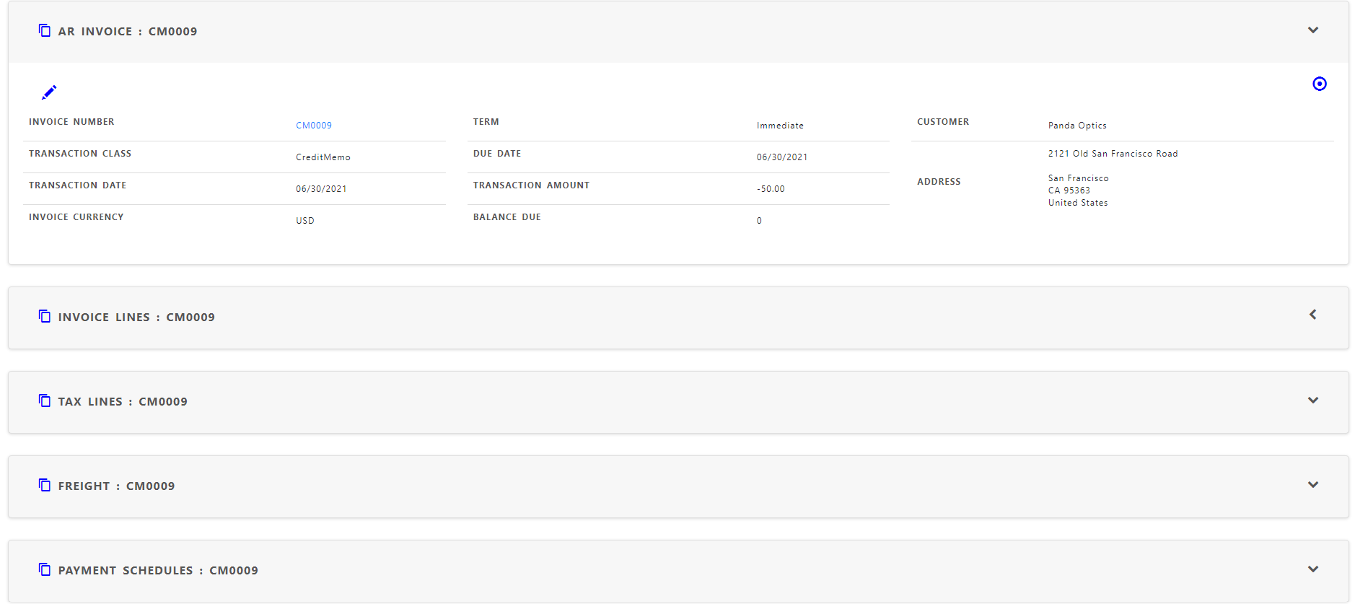Select the due date 06/30/2021 value
Screen dimensions: 1355x604
(x=782, y=157)
